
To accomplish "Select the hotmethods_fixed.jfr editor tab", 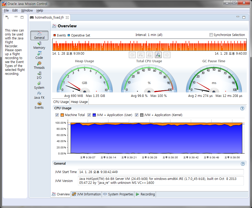I will point(49,18).
